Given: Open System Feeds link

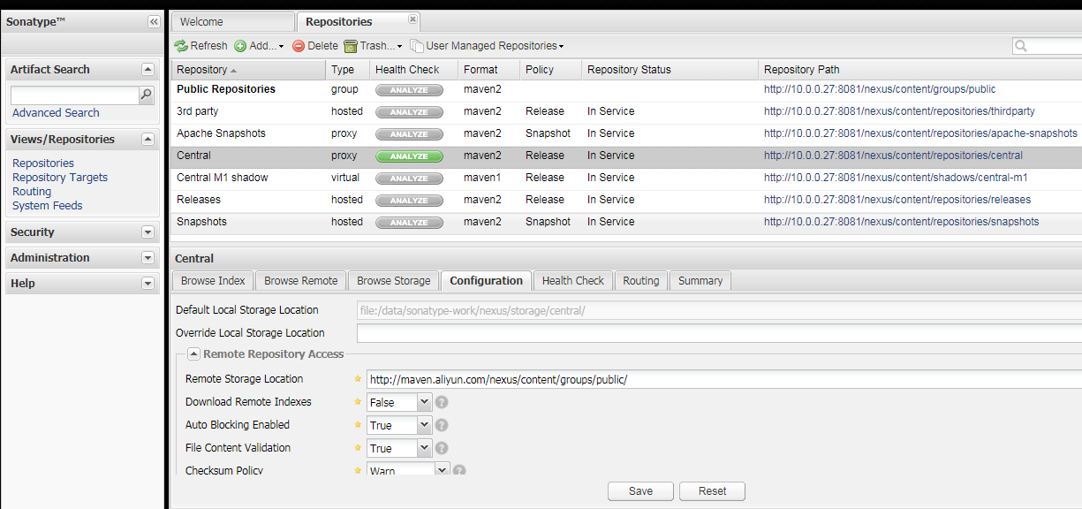Looking at the screenshot, I should coord(48,206).
